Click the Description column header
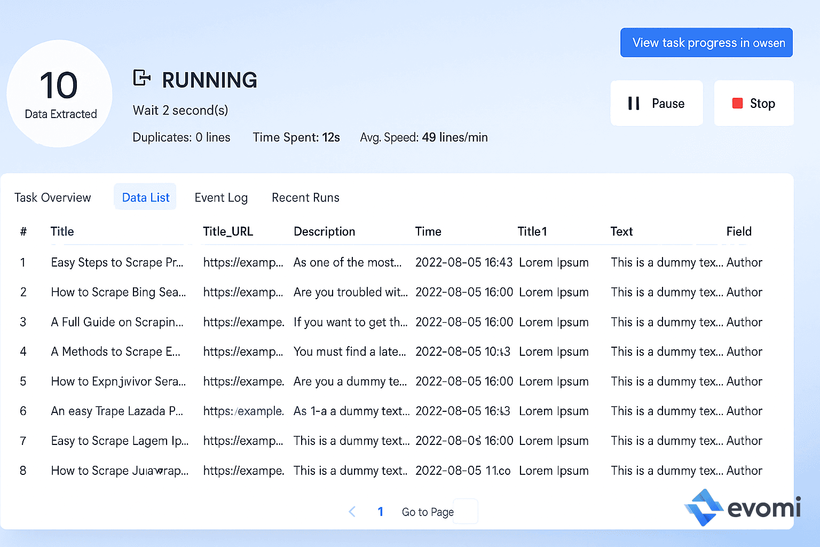The height and width of the screenshot is (547, 820). click(324, 231)
